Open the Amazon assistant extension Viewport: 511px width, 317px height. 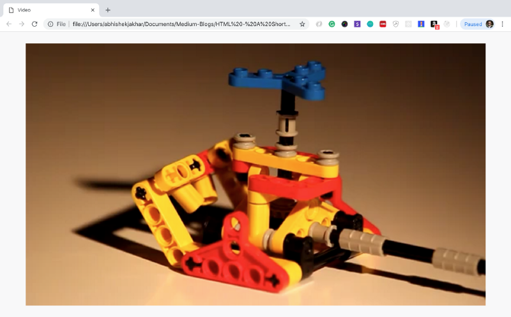(x=434, y=24)
